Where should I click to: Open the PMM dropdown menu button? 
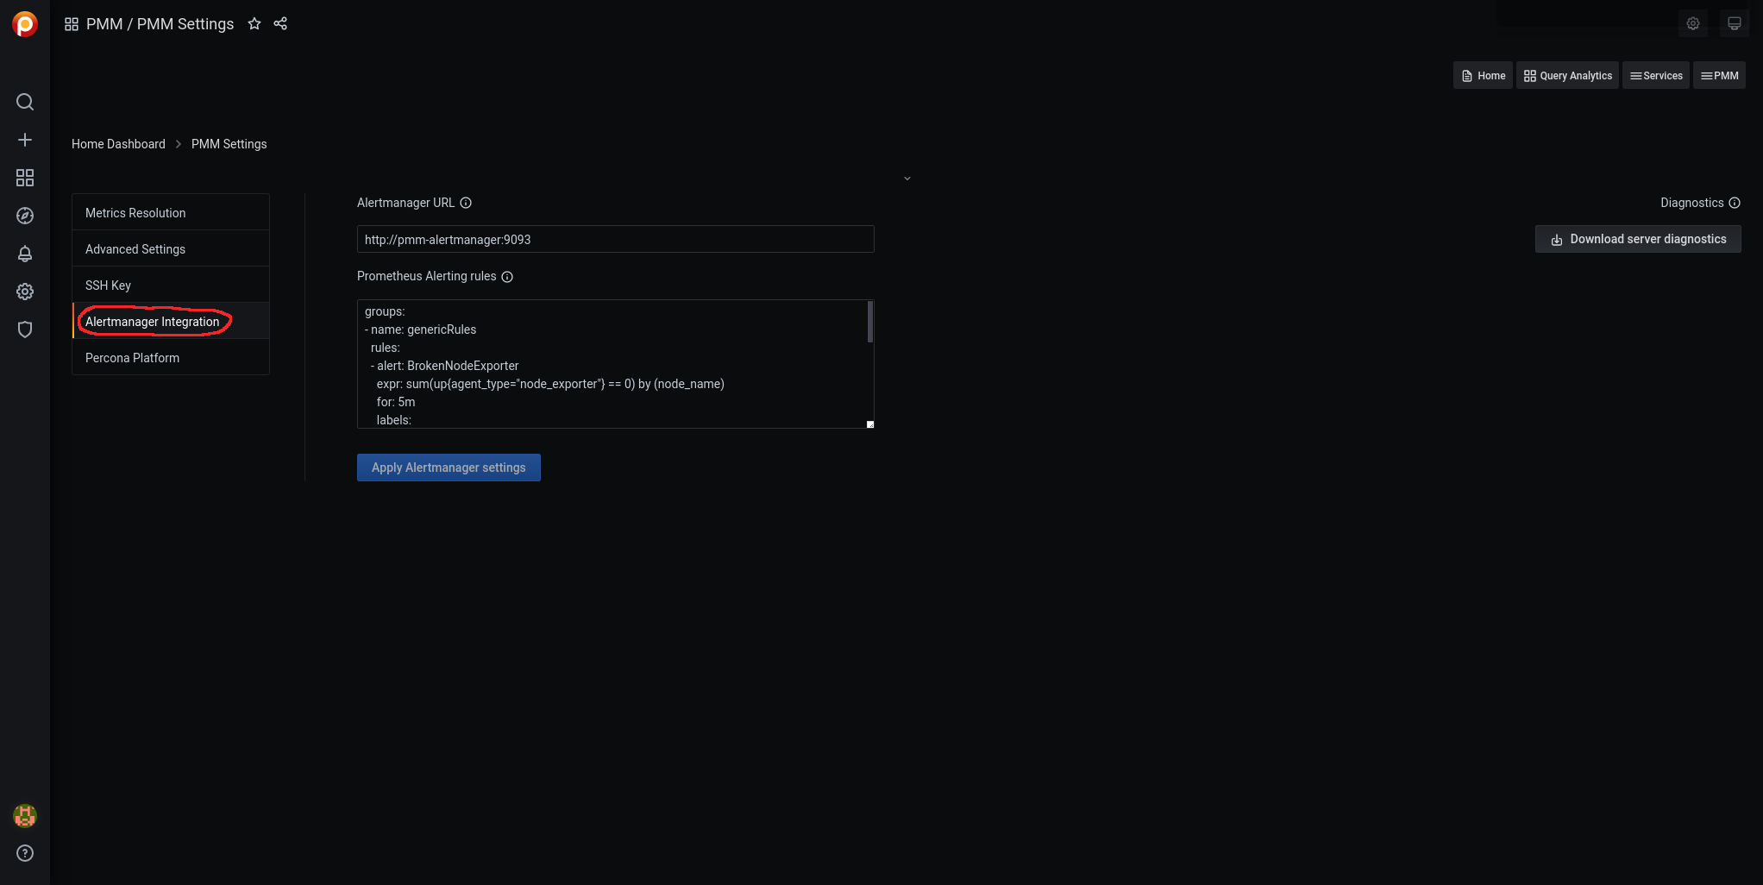pos(1719,76)
